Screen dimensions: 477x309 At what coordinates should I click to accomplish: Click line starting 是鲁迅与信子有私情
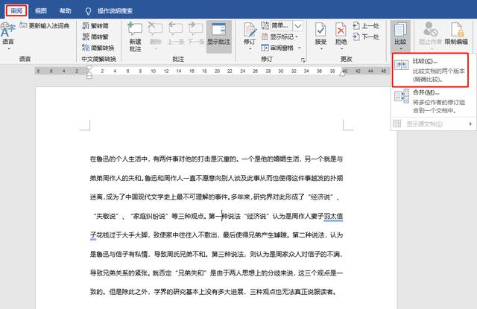pos(216,254)
